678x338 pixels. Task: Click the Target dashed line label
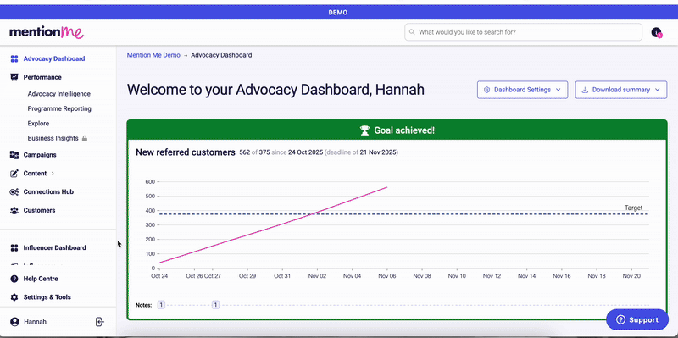tap(633, 208)
